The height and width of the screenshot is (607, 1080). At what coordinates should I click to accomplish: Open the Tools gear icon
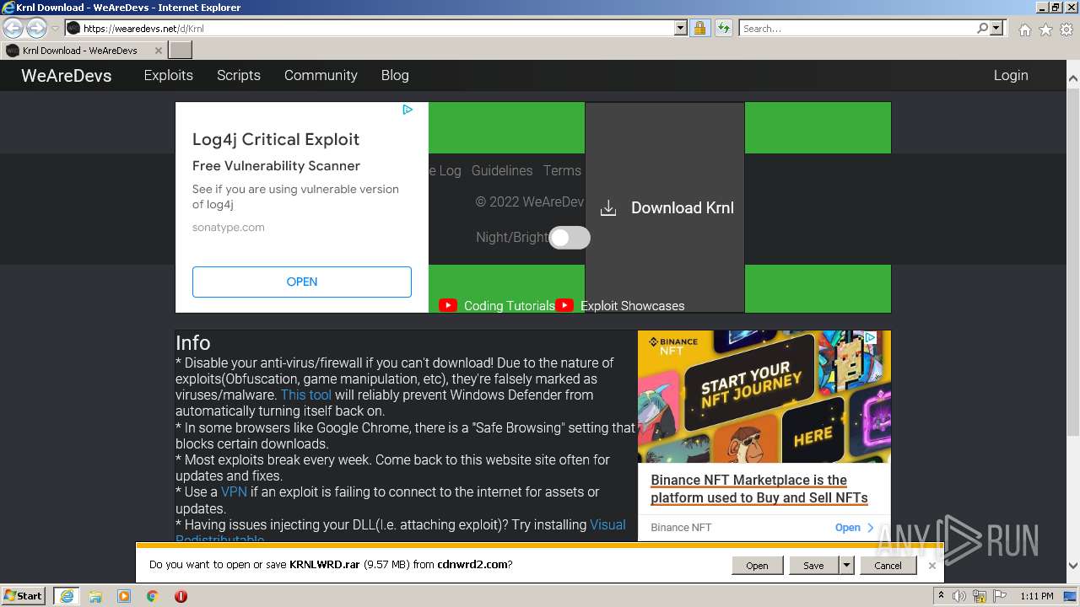[x=1066, y=30]
